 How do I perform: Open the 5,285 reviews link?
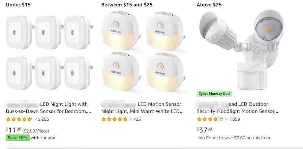[43, 119]
